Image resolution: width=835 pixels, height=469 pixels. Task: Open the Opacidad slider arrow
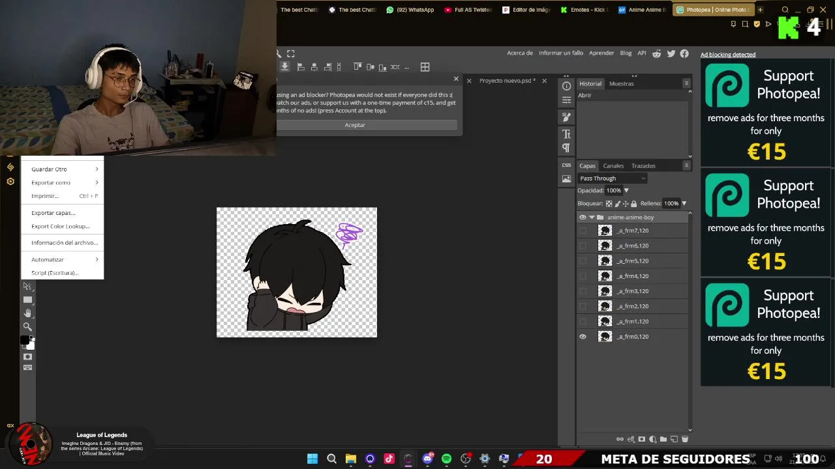[x=626, y=190]
